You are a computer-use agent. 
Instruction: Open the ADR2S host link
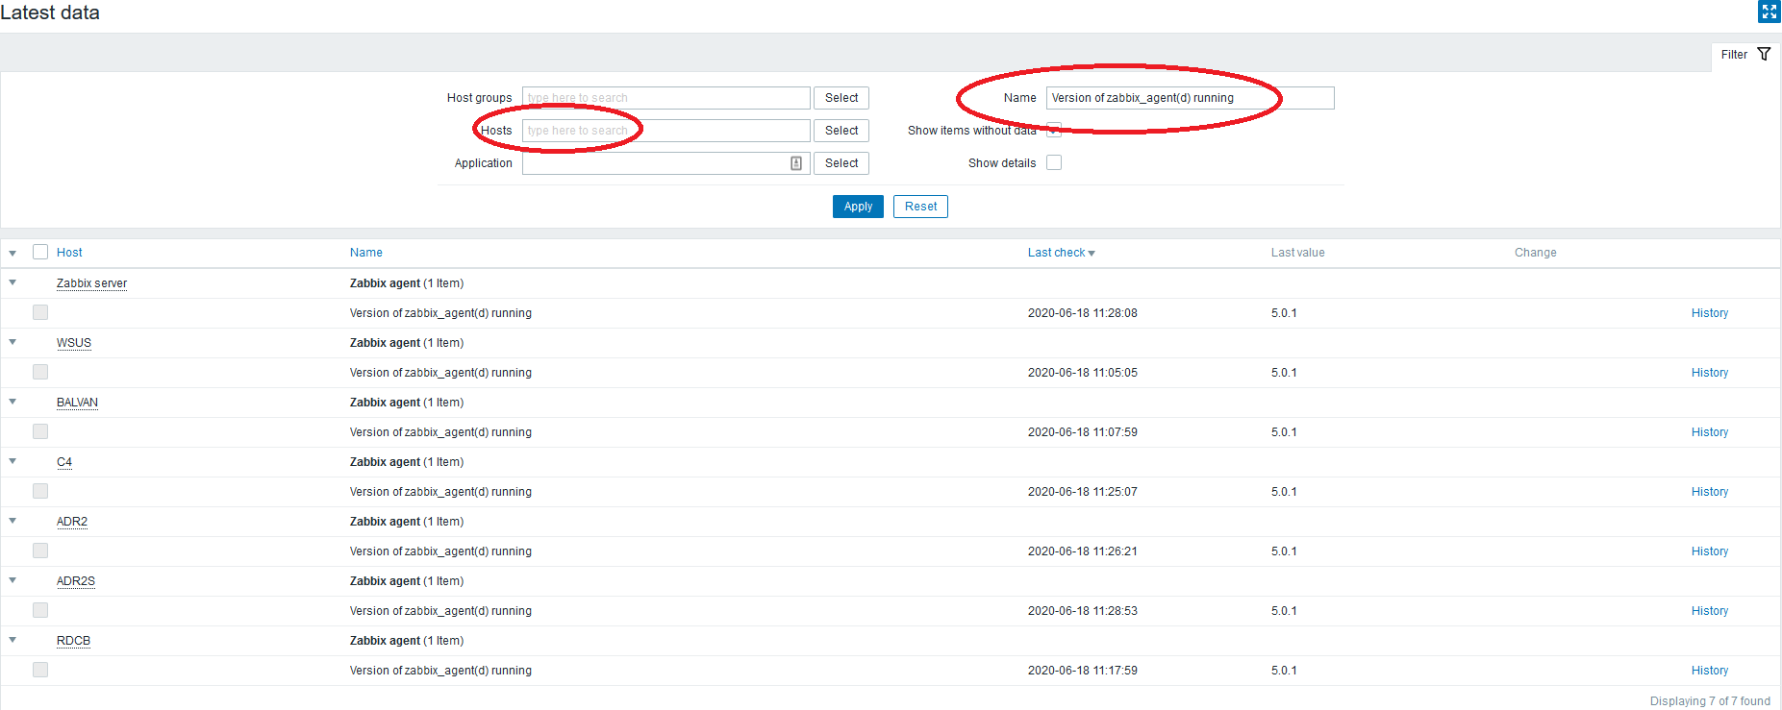[76, 581]
